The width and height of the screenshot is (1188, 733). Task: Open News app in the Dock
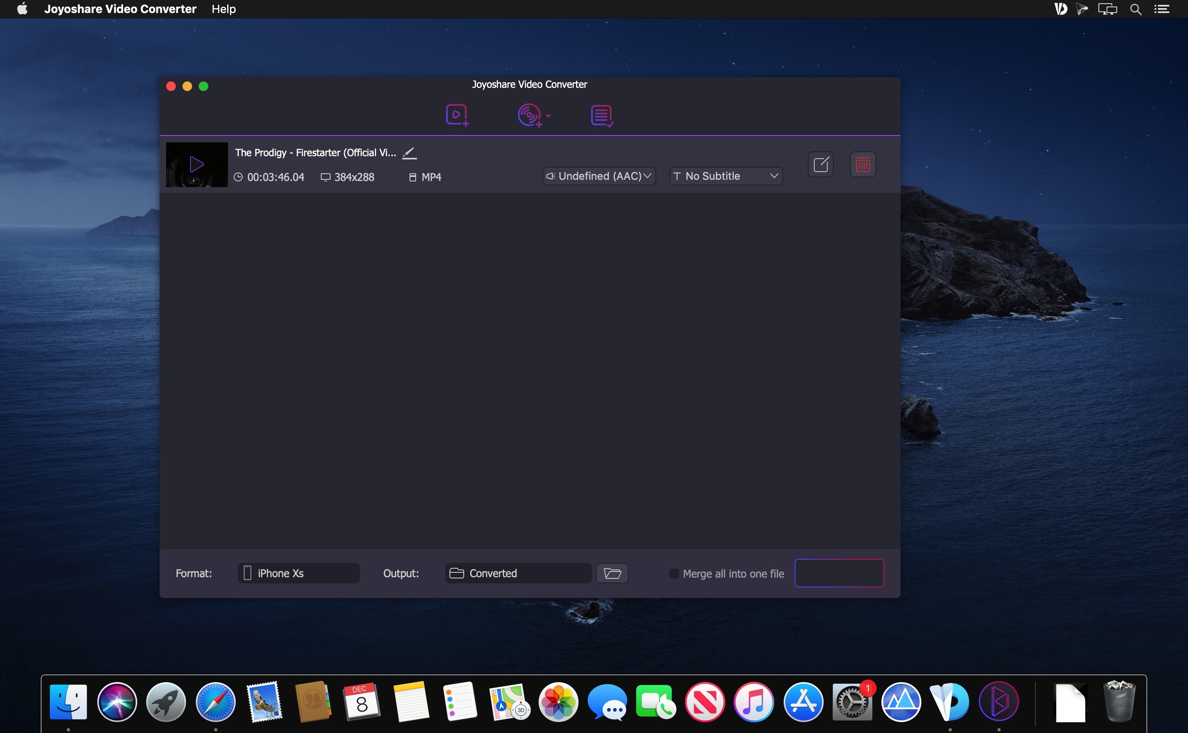pyautogui.click(x=705, y=702)
